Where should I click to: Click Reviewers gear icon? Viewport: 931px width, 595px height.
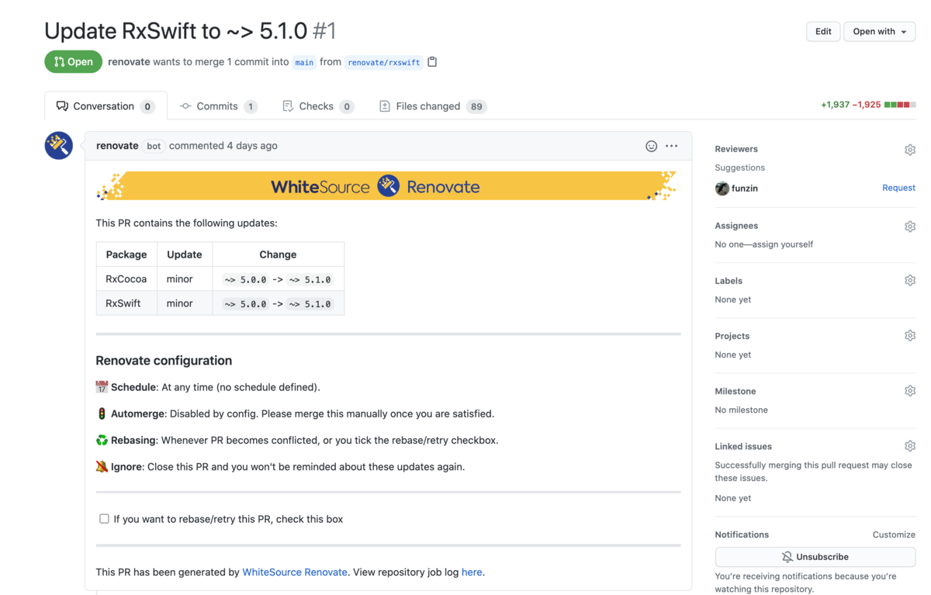click(x=910, y=150)
